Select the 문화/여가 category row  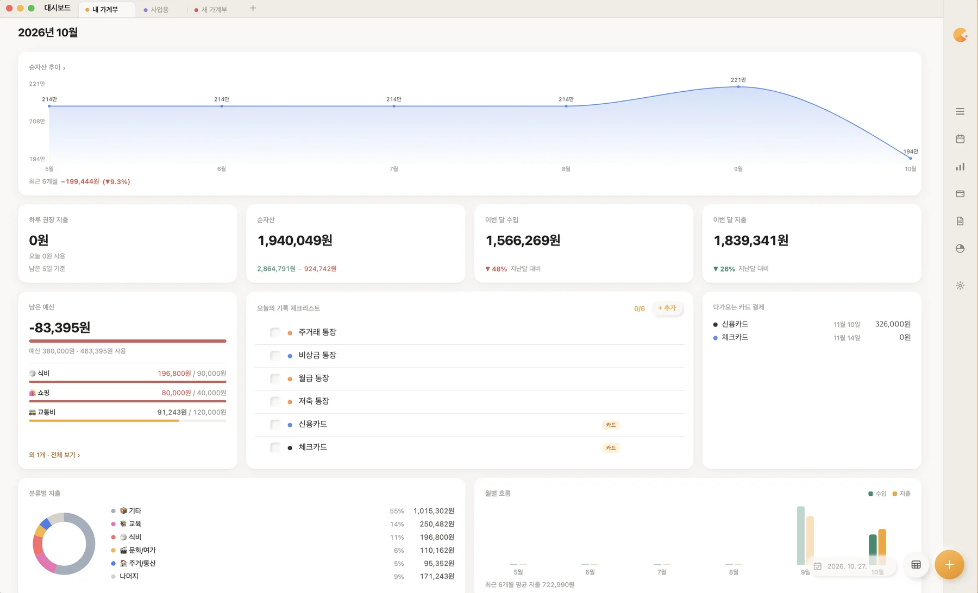click(283, 550)
